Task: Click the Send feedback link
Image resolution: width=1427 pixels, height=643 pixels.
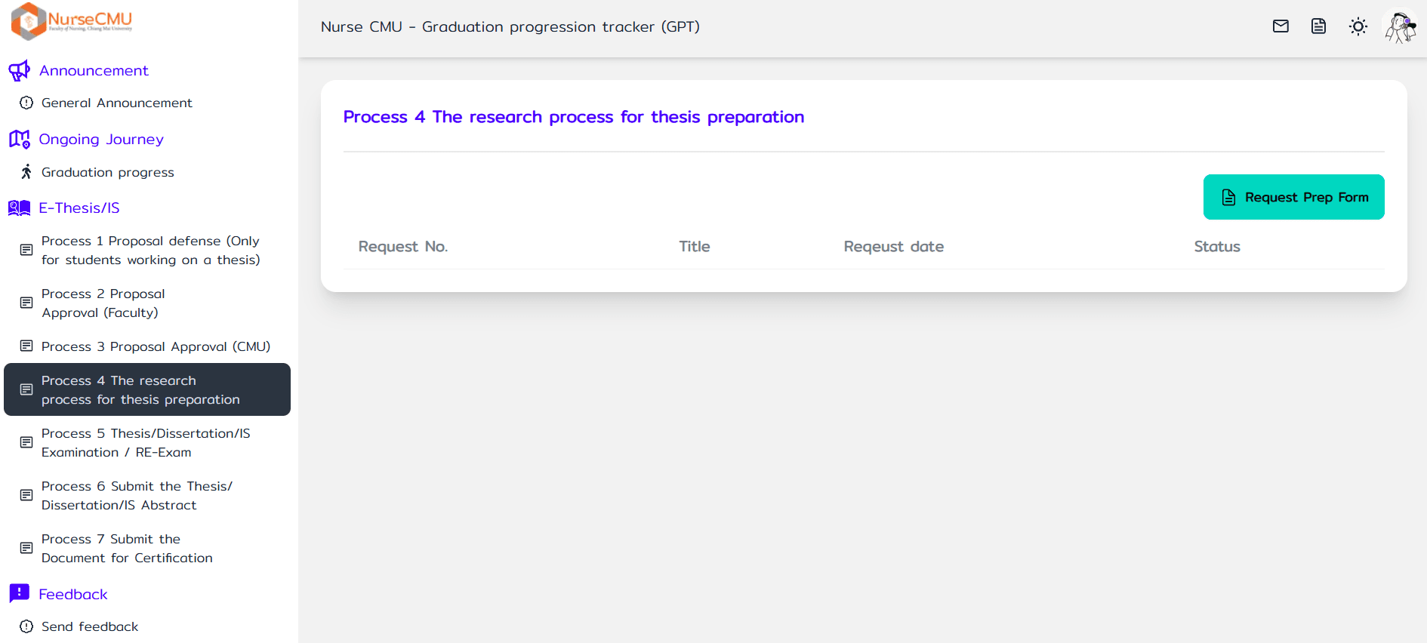Action: [x=90, y=626]
